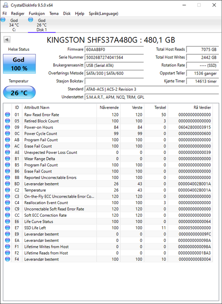This screenshot has width=222, height=304.
Task: Click status icon for Wear Range Delta
Action: (7, 159)
